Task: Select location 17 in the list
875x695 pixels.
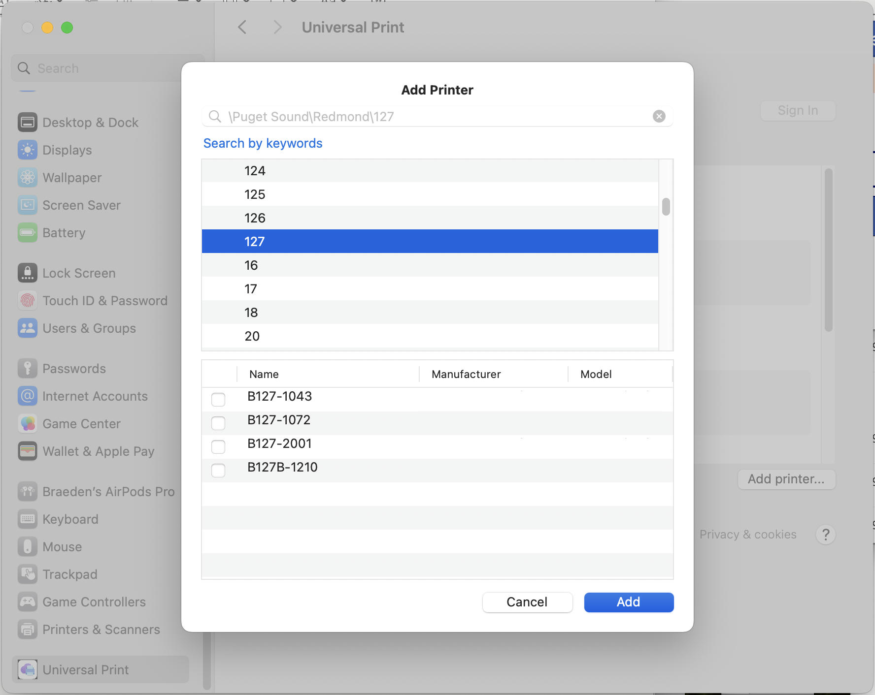Action: pyautogui.click(x=430, y=288)
